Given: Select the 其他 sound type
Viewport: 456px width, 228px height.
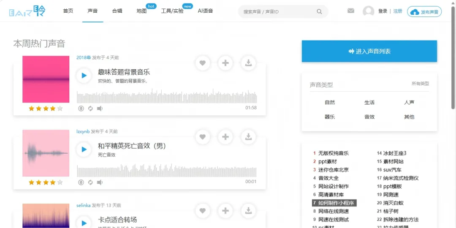Looking at the screenshot, I should tap(409, 117).
